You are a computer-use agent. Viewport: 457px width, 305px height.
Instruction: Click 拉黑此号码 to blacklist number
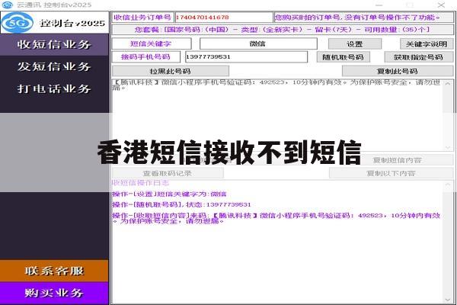(171, 71)
